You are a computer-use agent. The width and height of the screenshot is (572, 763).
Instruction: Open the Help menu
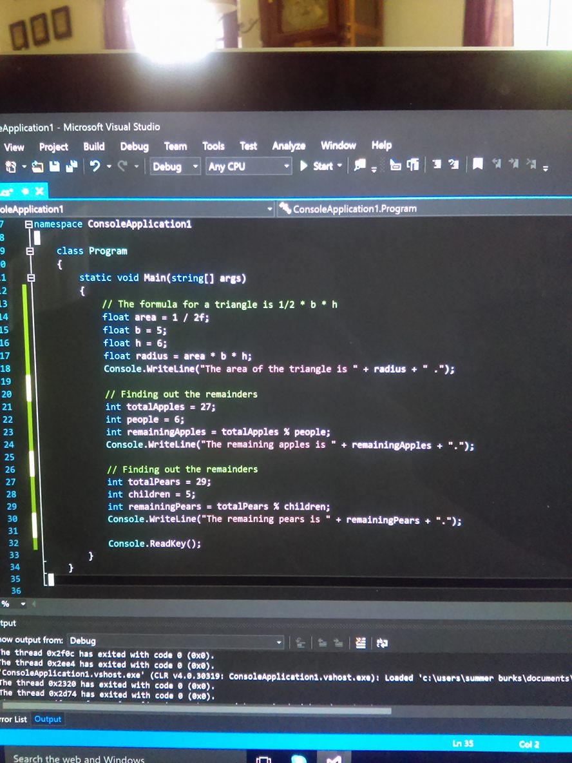click(382, 145)
